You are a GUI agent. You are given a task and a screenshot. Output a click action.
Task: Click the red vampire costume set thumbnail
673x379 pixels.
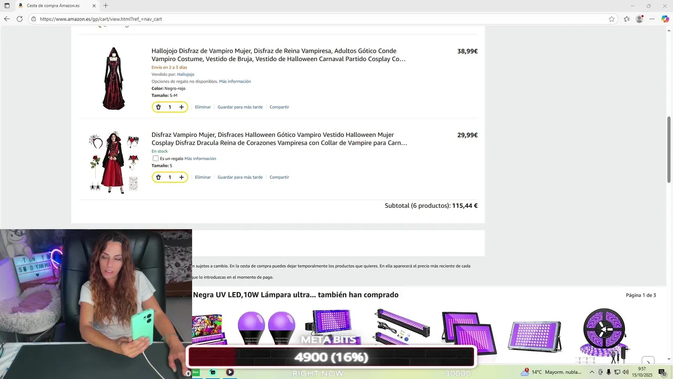[114, 162]
